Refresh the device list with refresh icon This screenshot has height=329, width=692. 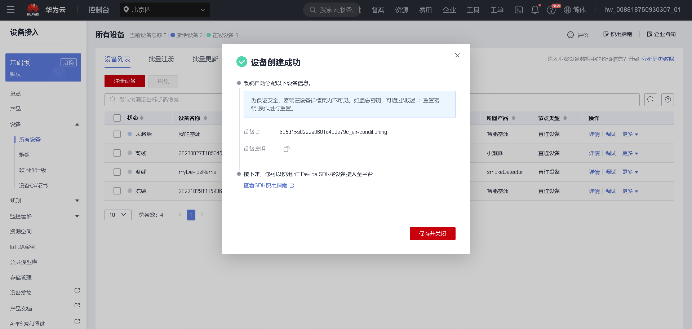pos(651,100)
